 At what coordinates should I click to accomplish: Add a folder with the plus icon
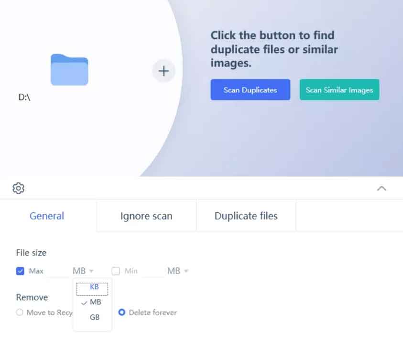tap(163, 71)
